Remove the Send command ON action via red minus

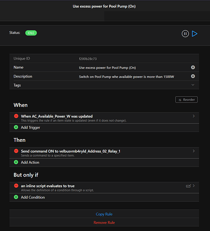[x=16, y=151]
